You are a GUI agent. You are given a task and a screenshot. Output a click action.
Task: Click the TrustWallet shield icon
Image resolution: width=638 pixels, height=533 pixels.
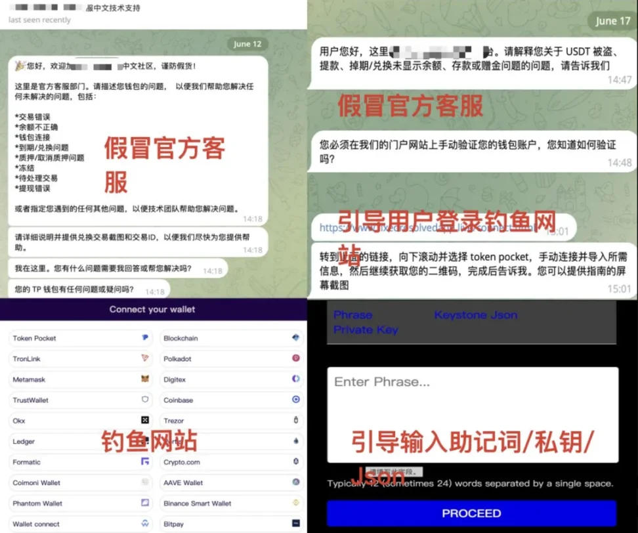coord(145,400)
